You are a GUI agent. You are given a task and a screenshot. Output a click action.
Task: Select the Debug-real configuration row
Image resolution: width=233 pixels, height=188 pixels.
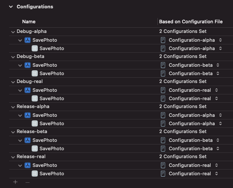pyautogui.click(x=121, y=82)
